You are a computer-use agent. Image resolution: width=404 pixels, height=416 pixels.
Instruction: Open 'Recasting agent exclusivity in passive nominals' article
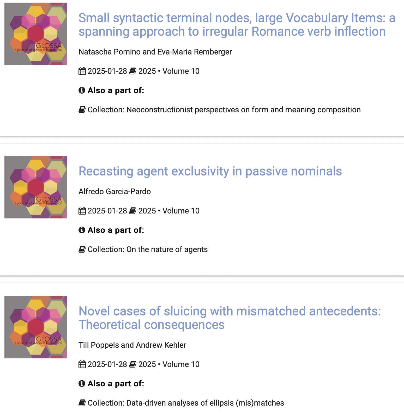(x=210, y=171)
